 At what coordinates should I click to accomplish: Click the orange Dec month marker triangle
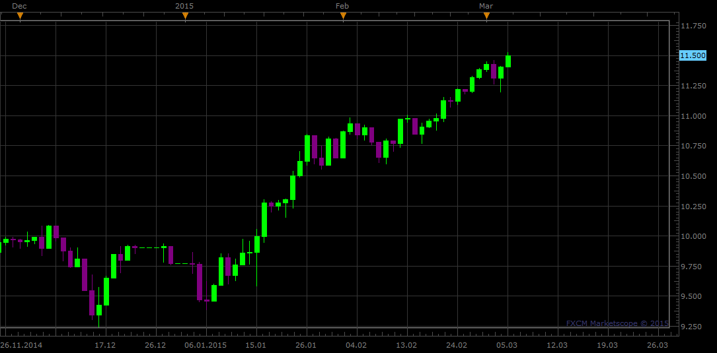[x=20, y=15]
